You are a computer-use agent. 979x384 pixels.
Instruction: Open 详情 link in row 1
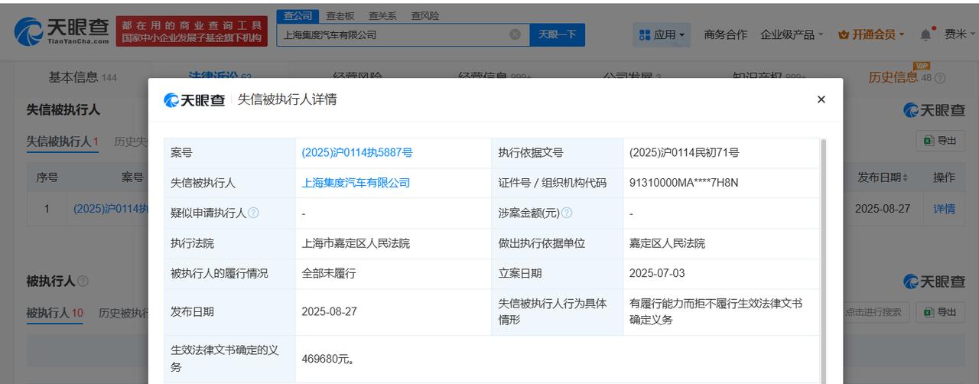click(944, 208)
